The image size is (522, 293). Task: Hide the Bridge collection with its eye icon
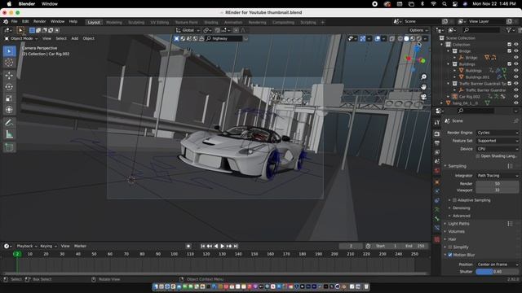pyautogui.click(x=516, y=51)
